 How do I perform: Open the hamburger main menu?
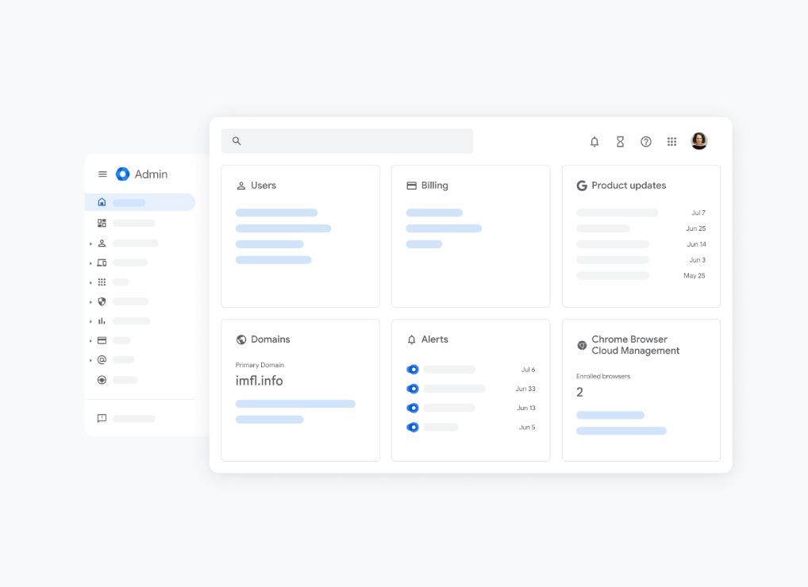(102, 174)
